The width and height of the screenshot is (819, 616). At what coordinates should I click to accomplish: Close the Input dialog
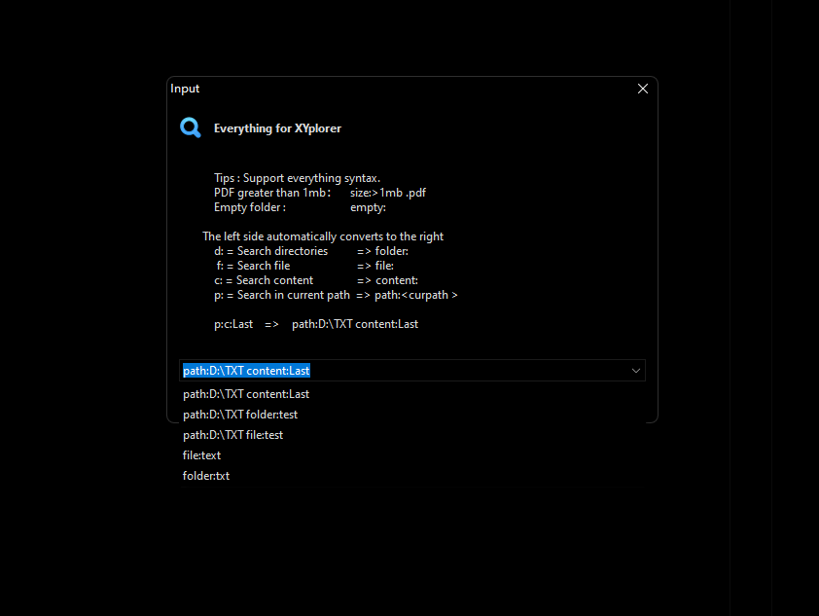tap(642, 89)
